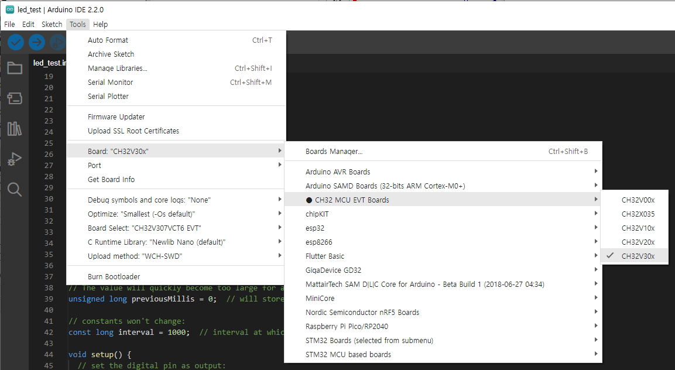Launch Serial Monitor from the menu
This screenshot has width=675, height=370.
pyautogui.click(x=176, y=83)
